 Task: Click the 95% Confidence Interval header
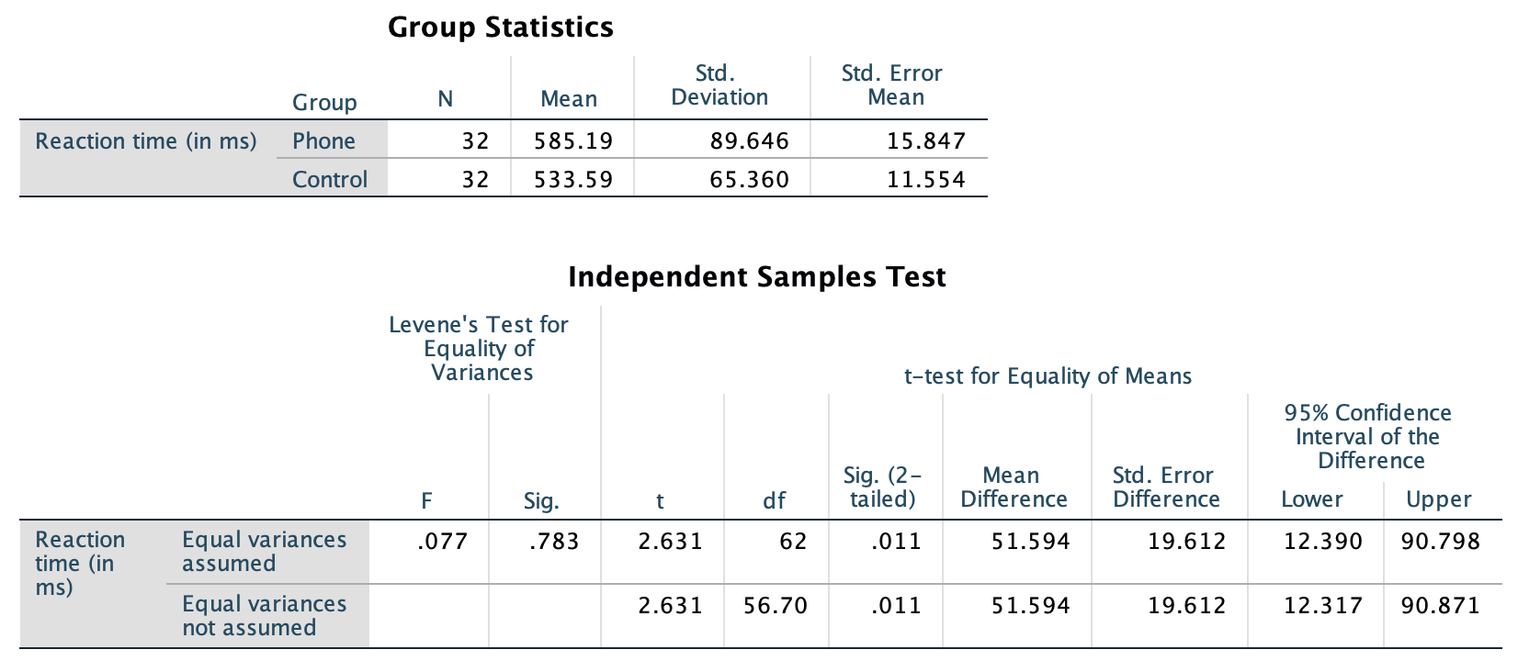pos(1367,436)
